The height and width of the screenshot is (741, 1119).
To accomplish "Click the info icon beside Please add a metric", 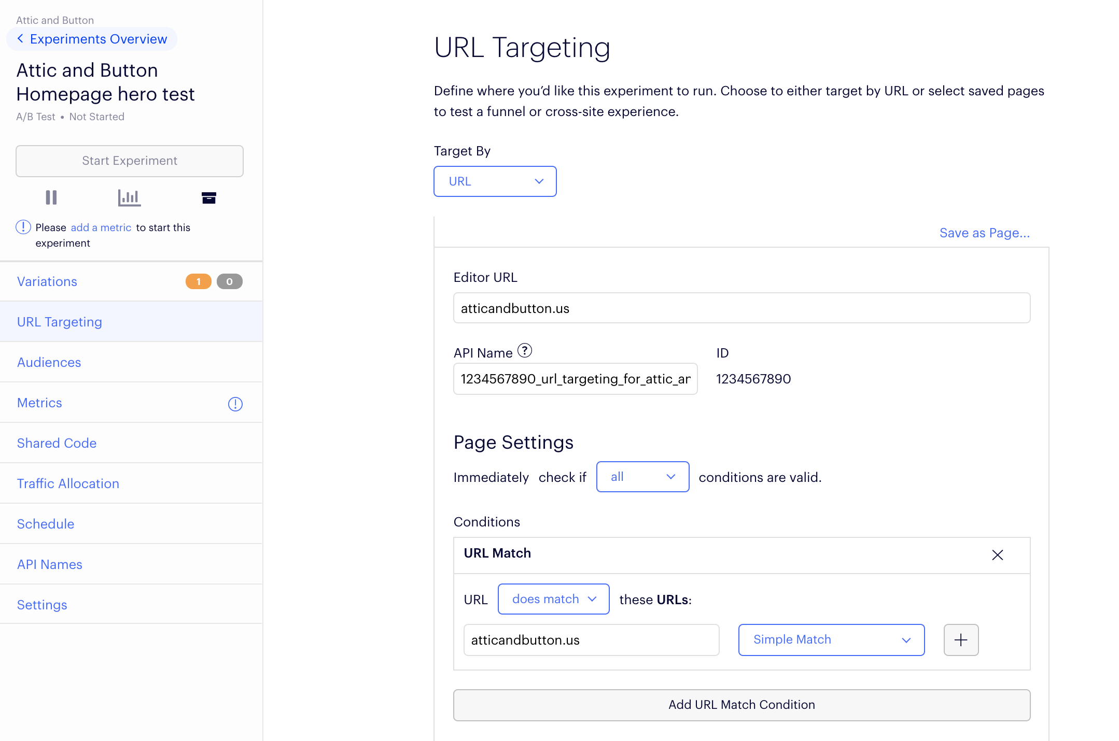I will click(23, 227).
